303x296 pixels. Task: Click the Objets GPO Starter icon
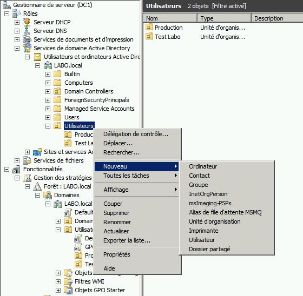pos(68,290)
